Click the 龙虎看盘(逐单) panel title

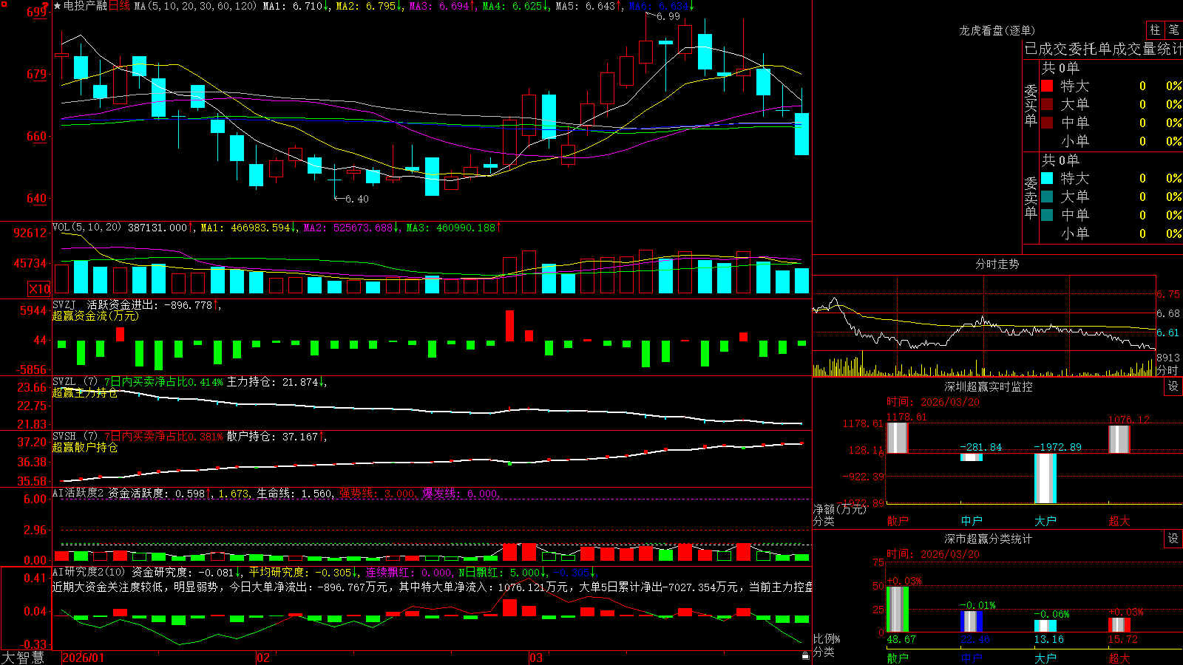coord(997,30)
